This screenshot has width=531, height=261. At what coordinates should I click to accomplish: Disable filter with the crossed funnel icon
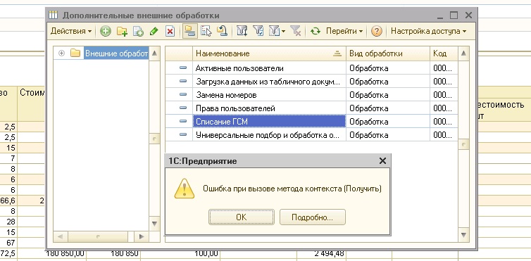[x=295, y=32]
